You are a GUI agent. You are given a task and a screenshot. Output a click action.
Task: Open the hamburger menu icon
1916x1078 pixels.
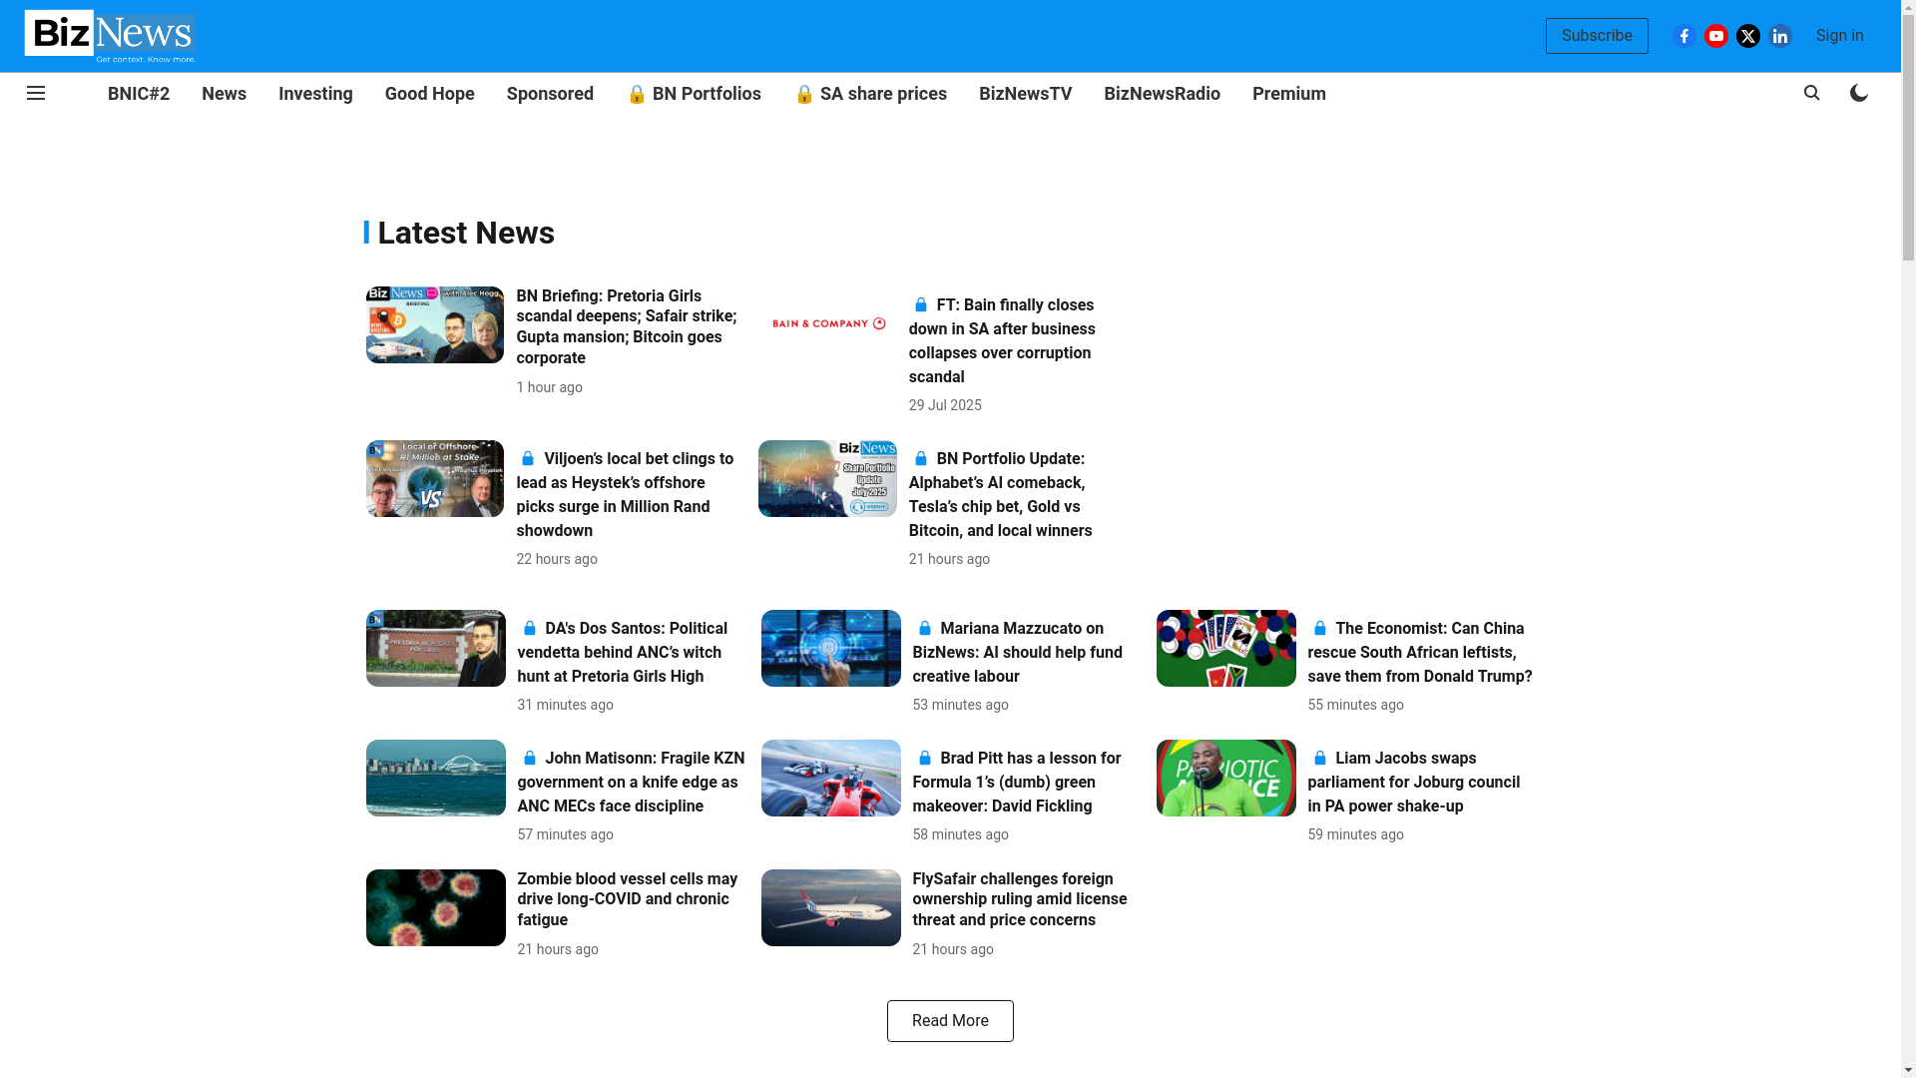pos(36,93)
